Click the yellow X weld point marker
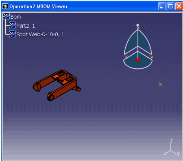Image resolution: width=183 pixels, height=161 pixels. coord(160,85)
